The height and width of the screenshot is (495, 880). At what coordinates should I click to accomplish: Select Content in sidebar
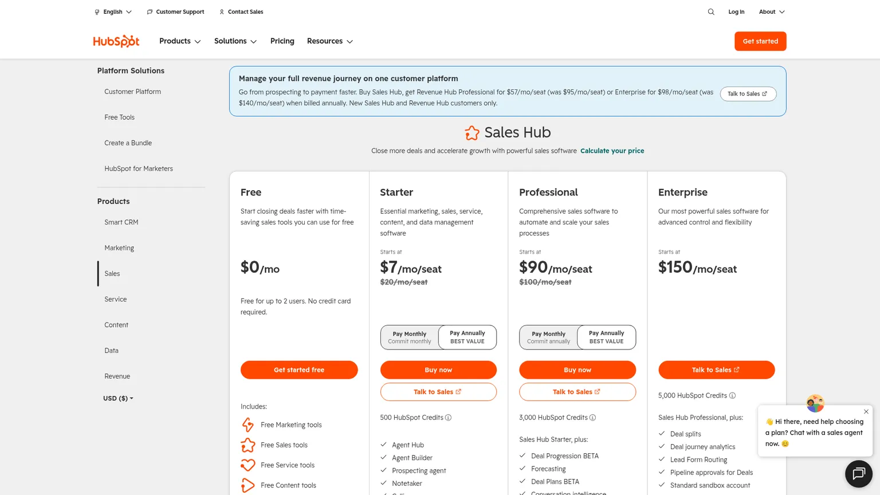[x=116, y=325]
